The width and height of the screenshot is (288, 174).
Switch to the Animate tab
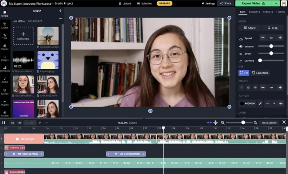coord(254,12)
